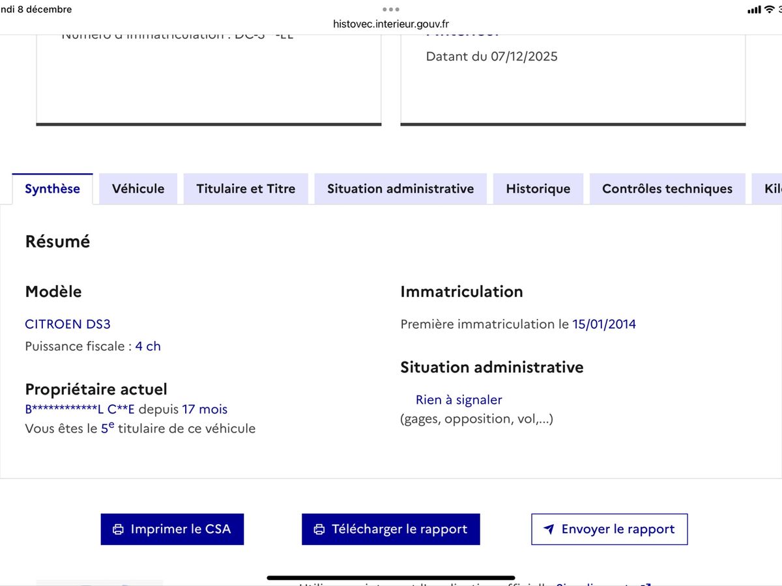This screenshot has height=586, width=782.
Task: Click the Datant du 07/12/2025 text
Action: (x=492, y=57)
